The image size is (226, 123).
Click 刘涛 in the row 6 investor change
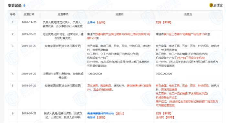tap(159, 114)
